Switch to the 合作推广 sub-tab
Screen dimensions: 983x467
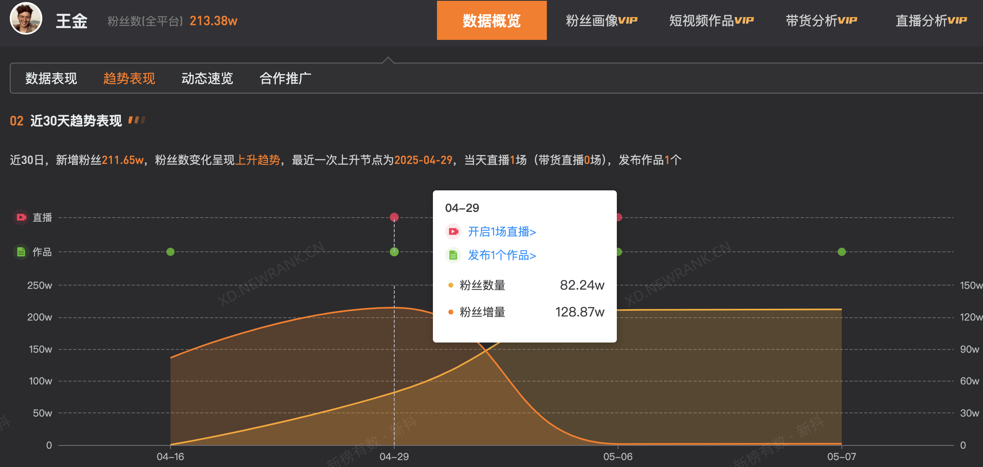tap(285, 78)
